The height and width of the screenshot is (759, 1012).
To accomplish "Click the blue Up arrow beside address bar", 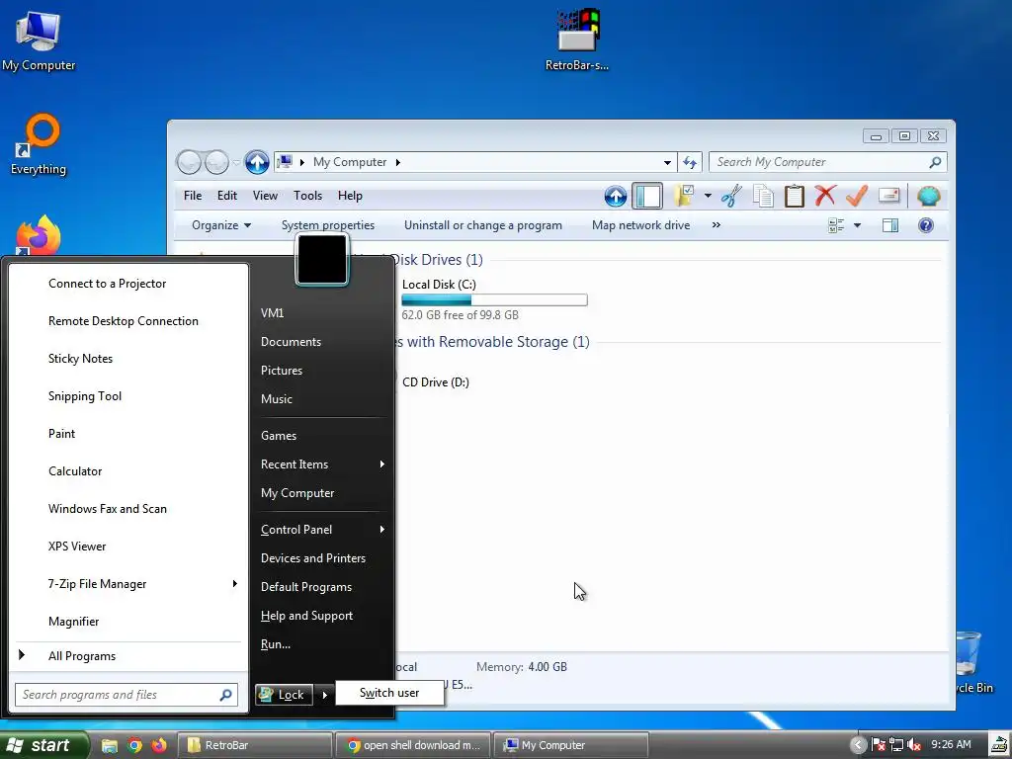I will (257, 162).
